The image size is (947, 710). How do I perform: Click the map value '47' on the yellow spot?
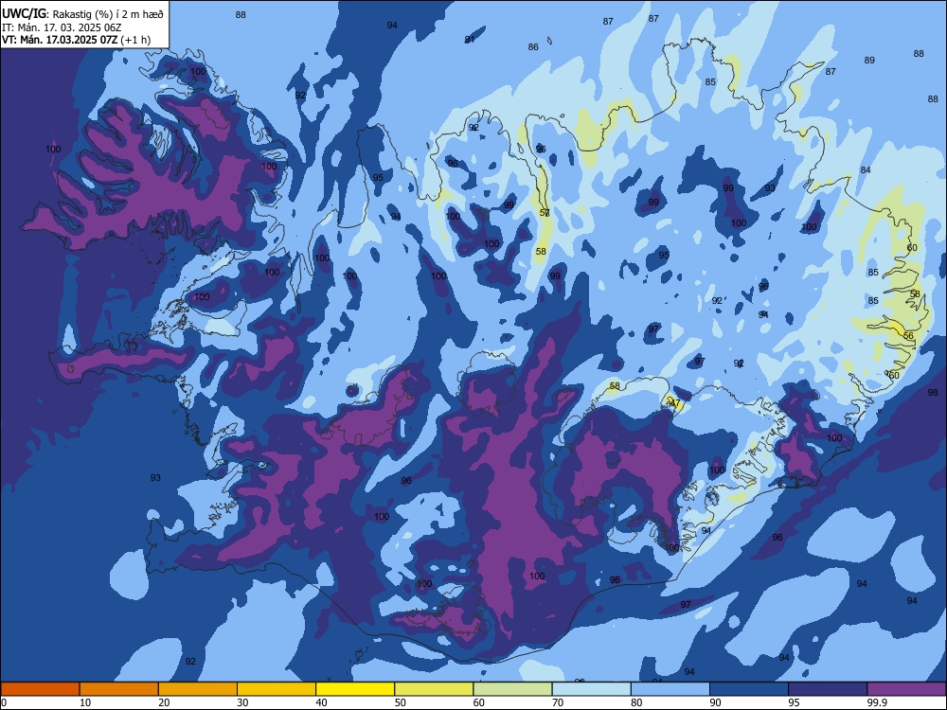(675, 402)
